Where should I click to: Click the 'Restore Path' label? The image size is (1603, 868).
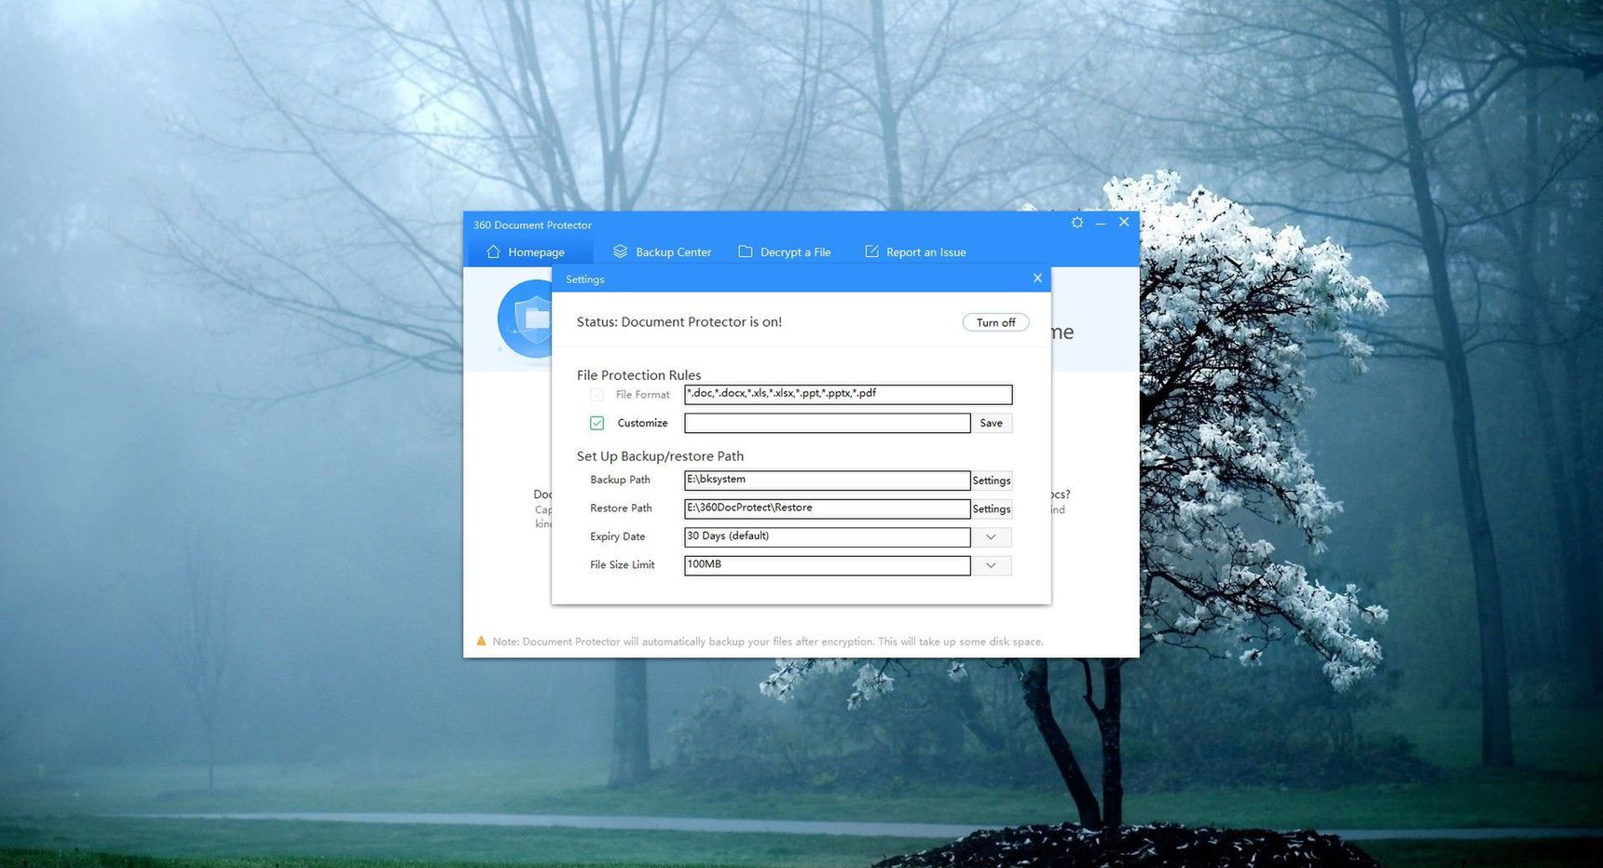622,508
